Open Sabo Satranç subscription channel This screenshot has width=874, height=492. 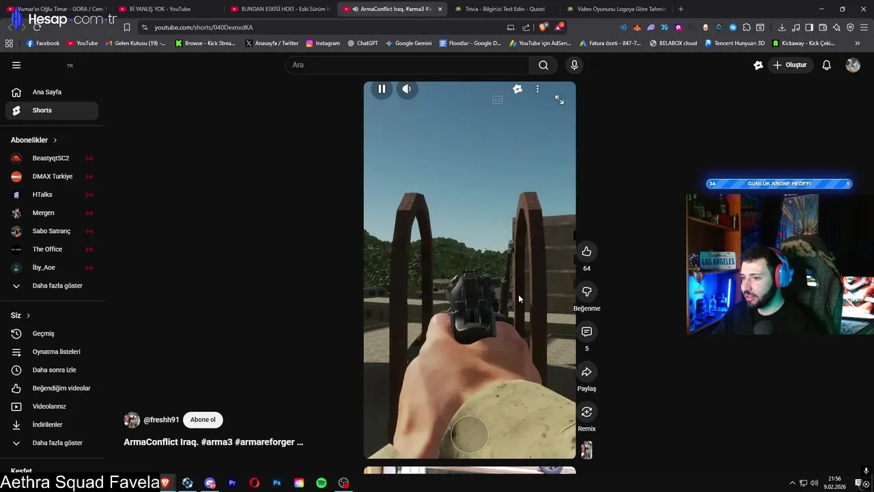point(52,231)
